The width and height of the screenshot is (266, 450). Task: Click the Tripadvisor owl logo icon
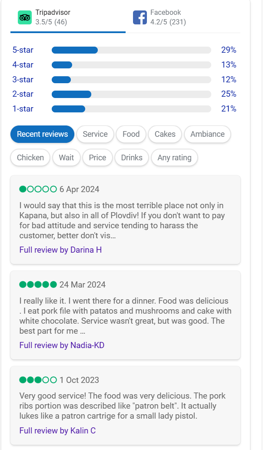click(25, 17)
